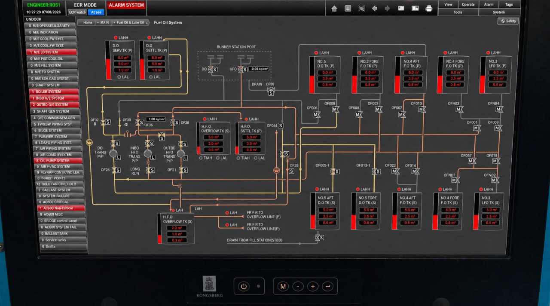
Task: Click the back arrow navigation icon
Action: (374, 8)
